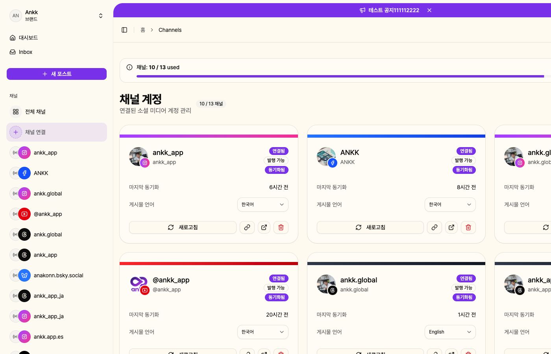Click the 새 포스트 button

pyautogui.click(x=57, y=74)
